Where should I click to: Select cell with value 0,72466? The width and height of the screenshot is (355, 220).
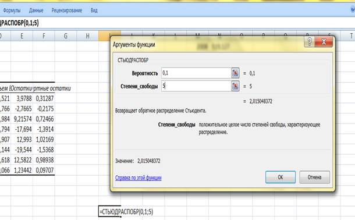[44, 119]
